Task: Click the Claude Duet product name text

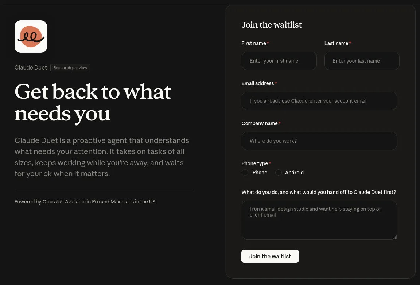Action: point(31,68)
